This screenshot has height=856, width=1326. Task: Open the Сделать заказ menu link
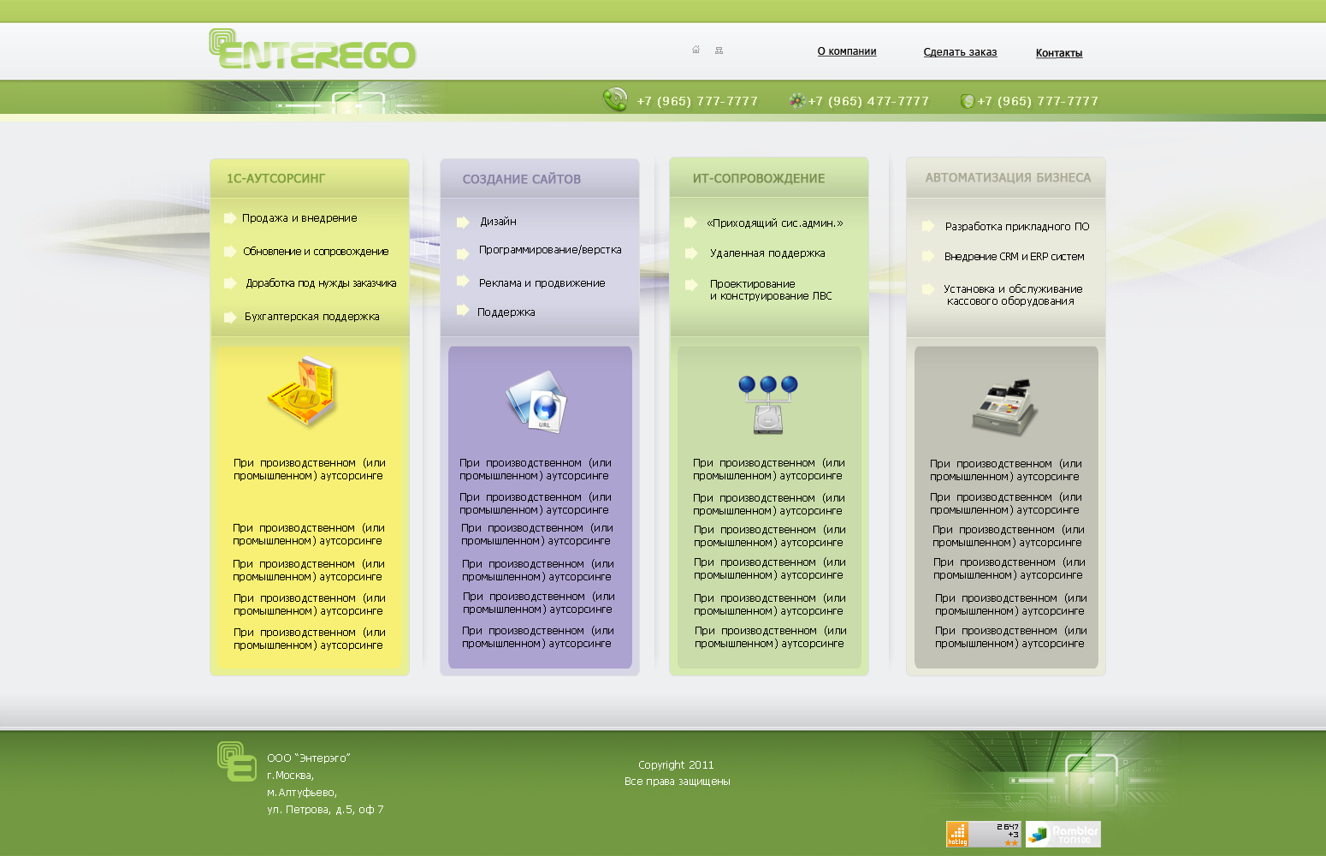(x=960, y=52)
